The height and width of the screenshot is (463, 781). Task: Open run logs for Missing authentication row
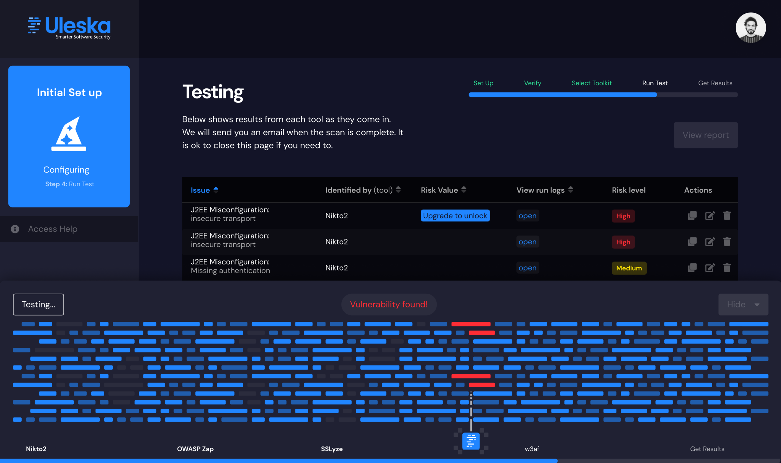click(527, 268)
